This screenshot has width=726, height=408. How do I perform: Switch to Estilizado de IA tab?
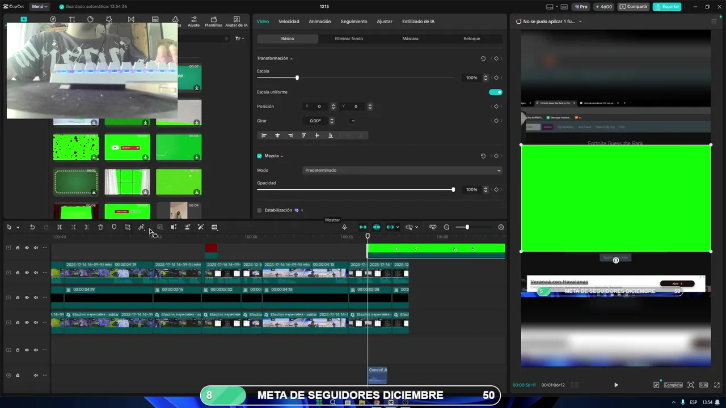coord(419,22)
